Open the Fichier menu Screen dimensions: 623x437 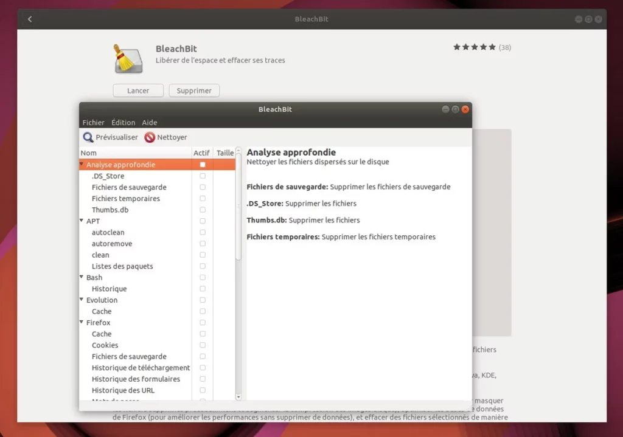click(x=93, y=123)
